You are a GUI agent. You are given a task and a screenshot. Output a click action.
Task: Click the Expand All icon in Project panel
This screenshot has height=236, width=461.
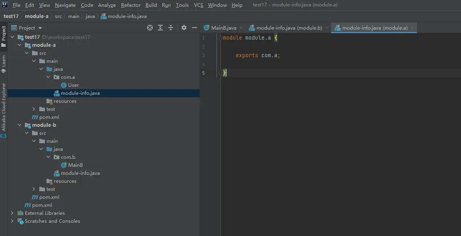[160, 28]
